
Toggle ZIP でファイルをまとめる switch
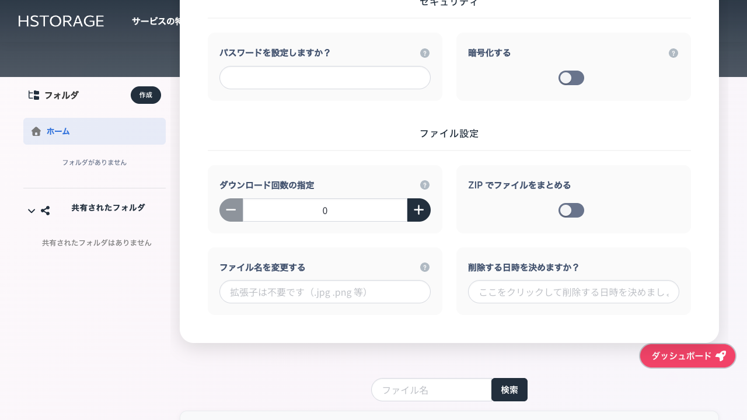pos(571,211)
